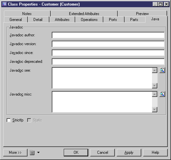Click the class icon in the title bar
Image resolution: width=171 pixels, height=160 pixels.
pyautogui.click(x=5, y=4)
